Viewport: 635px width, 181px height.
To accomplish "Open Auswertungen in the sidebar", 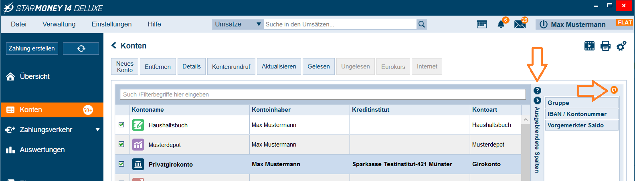I will coord(42,150).
